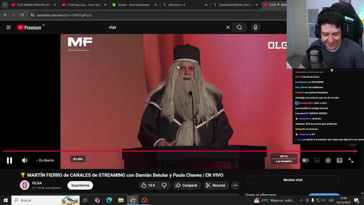Open Windows Start menu

(x=6, y=200)
